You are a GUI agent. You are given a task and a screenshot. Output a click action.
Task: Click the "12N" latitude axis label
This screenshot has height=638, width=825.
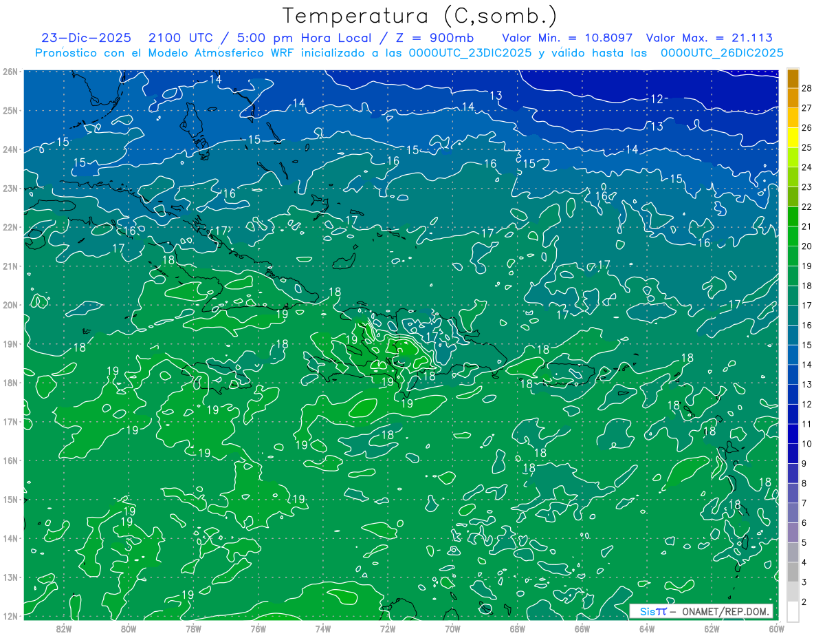coord(10,616)
